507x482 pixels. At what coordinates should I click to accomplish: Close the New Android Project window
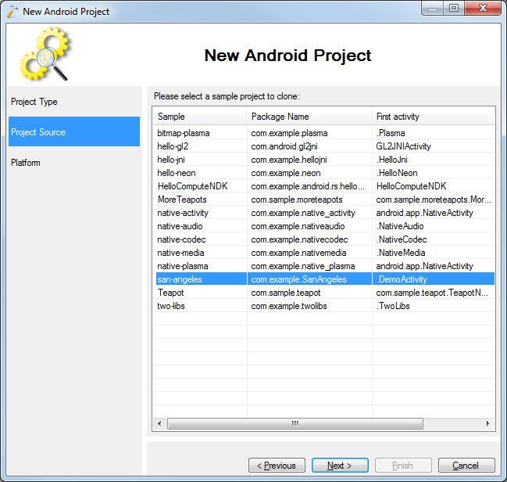[483, 8]
